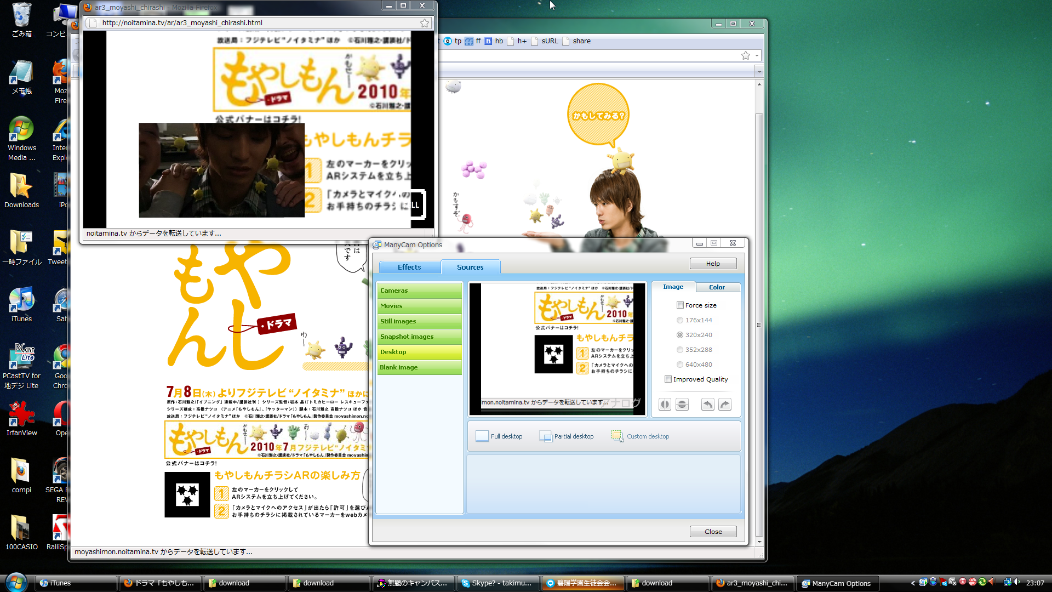The image size is (1052, 592).
Task: Select Snapshot images in the sources list
Action: tap(419, 337)
